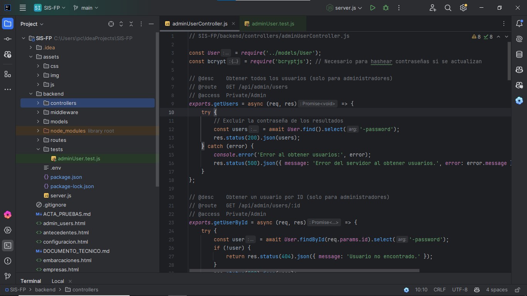The height and width of the screenshot is (296, 527).
Task: Open the Git tool window
Action: [x=8, y=276]
